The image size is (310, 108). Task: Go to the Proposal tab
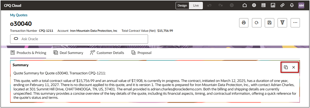pyautogui.click(x=142, y=53)
